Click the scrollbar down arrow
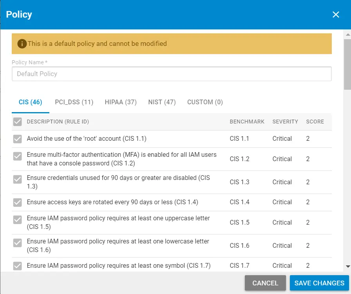 coord(347,267)
